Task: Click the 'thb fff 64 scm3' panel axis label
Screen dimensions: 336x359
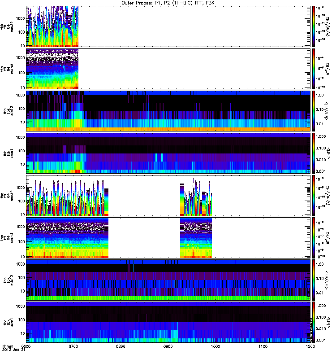Action: (x=7, y=68)
